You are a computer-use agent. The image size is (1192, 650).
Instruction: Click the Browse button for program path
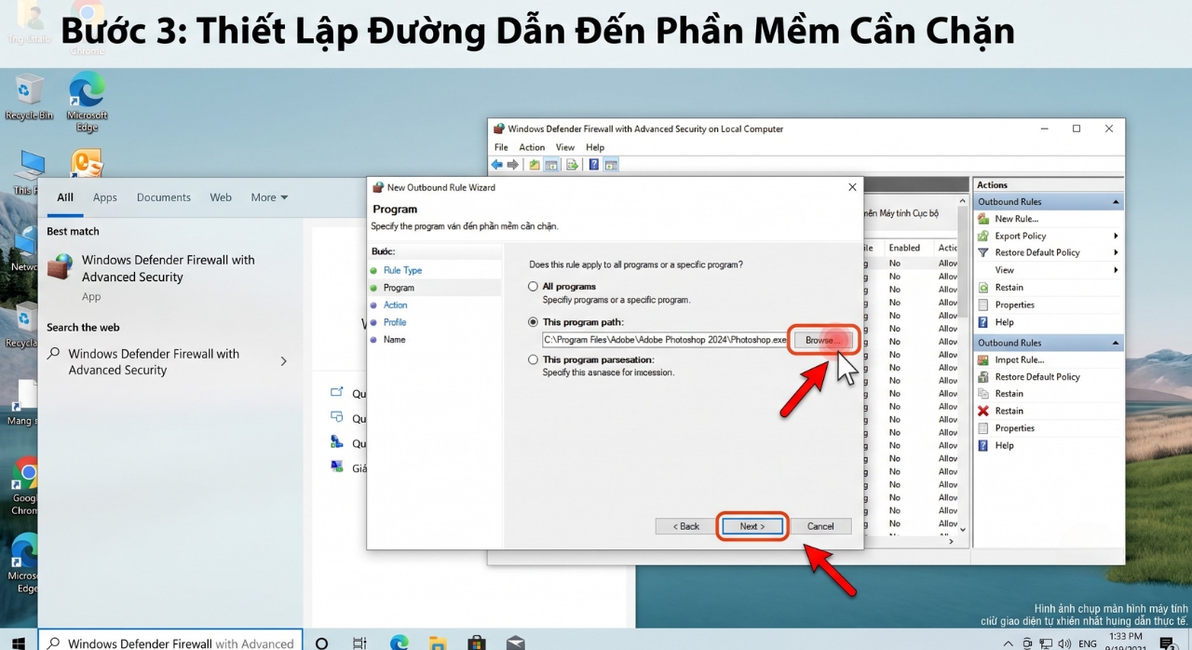click(822, 340)
